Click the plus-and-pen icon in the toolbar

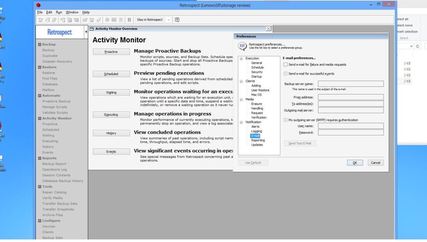pos(99,20)
